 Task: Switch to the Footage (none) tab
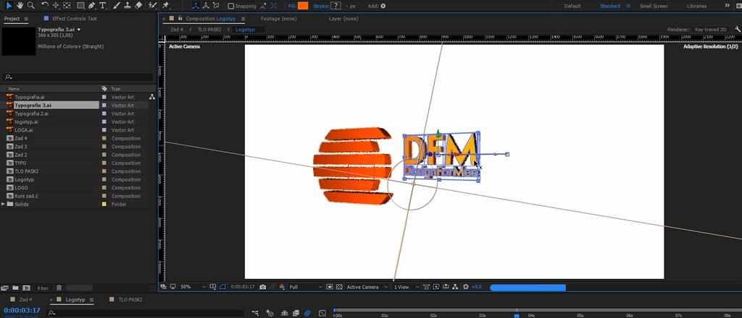point(279,19)
